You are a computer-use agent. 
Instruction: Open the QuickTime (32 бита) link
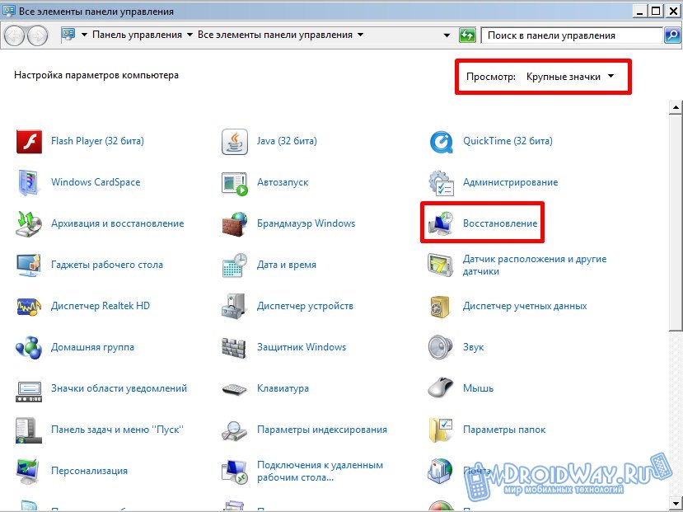(x=508, y=141)
